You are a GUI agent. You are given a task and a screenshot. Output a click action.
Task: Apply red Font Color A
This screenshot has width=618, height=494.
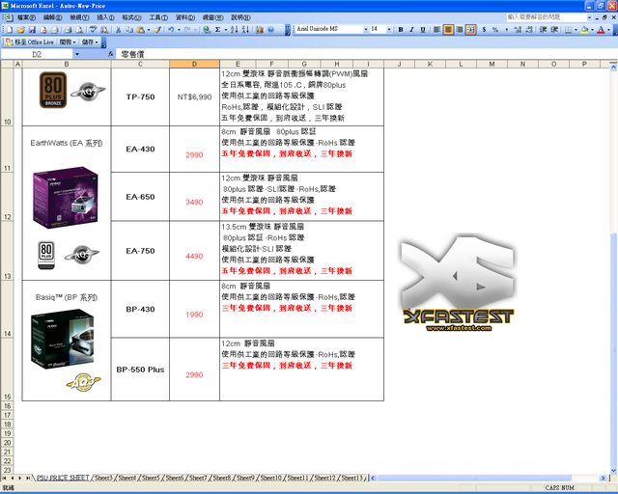coord(601,30)
